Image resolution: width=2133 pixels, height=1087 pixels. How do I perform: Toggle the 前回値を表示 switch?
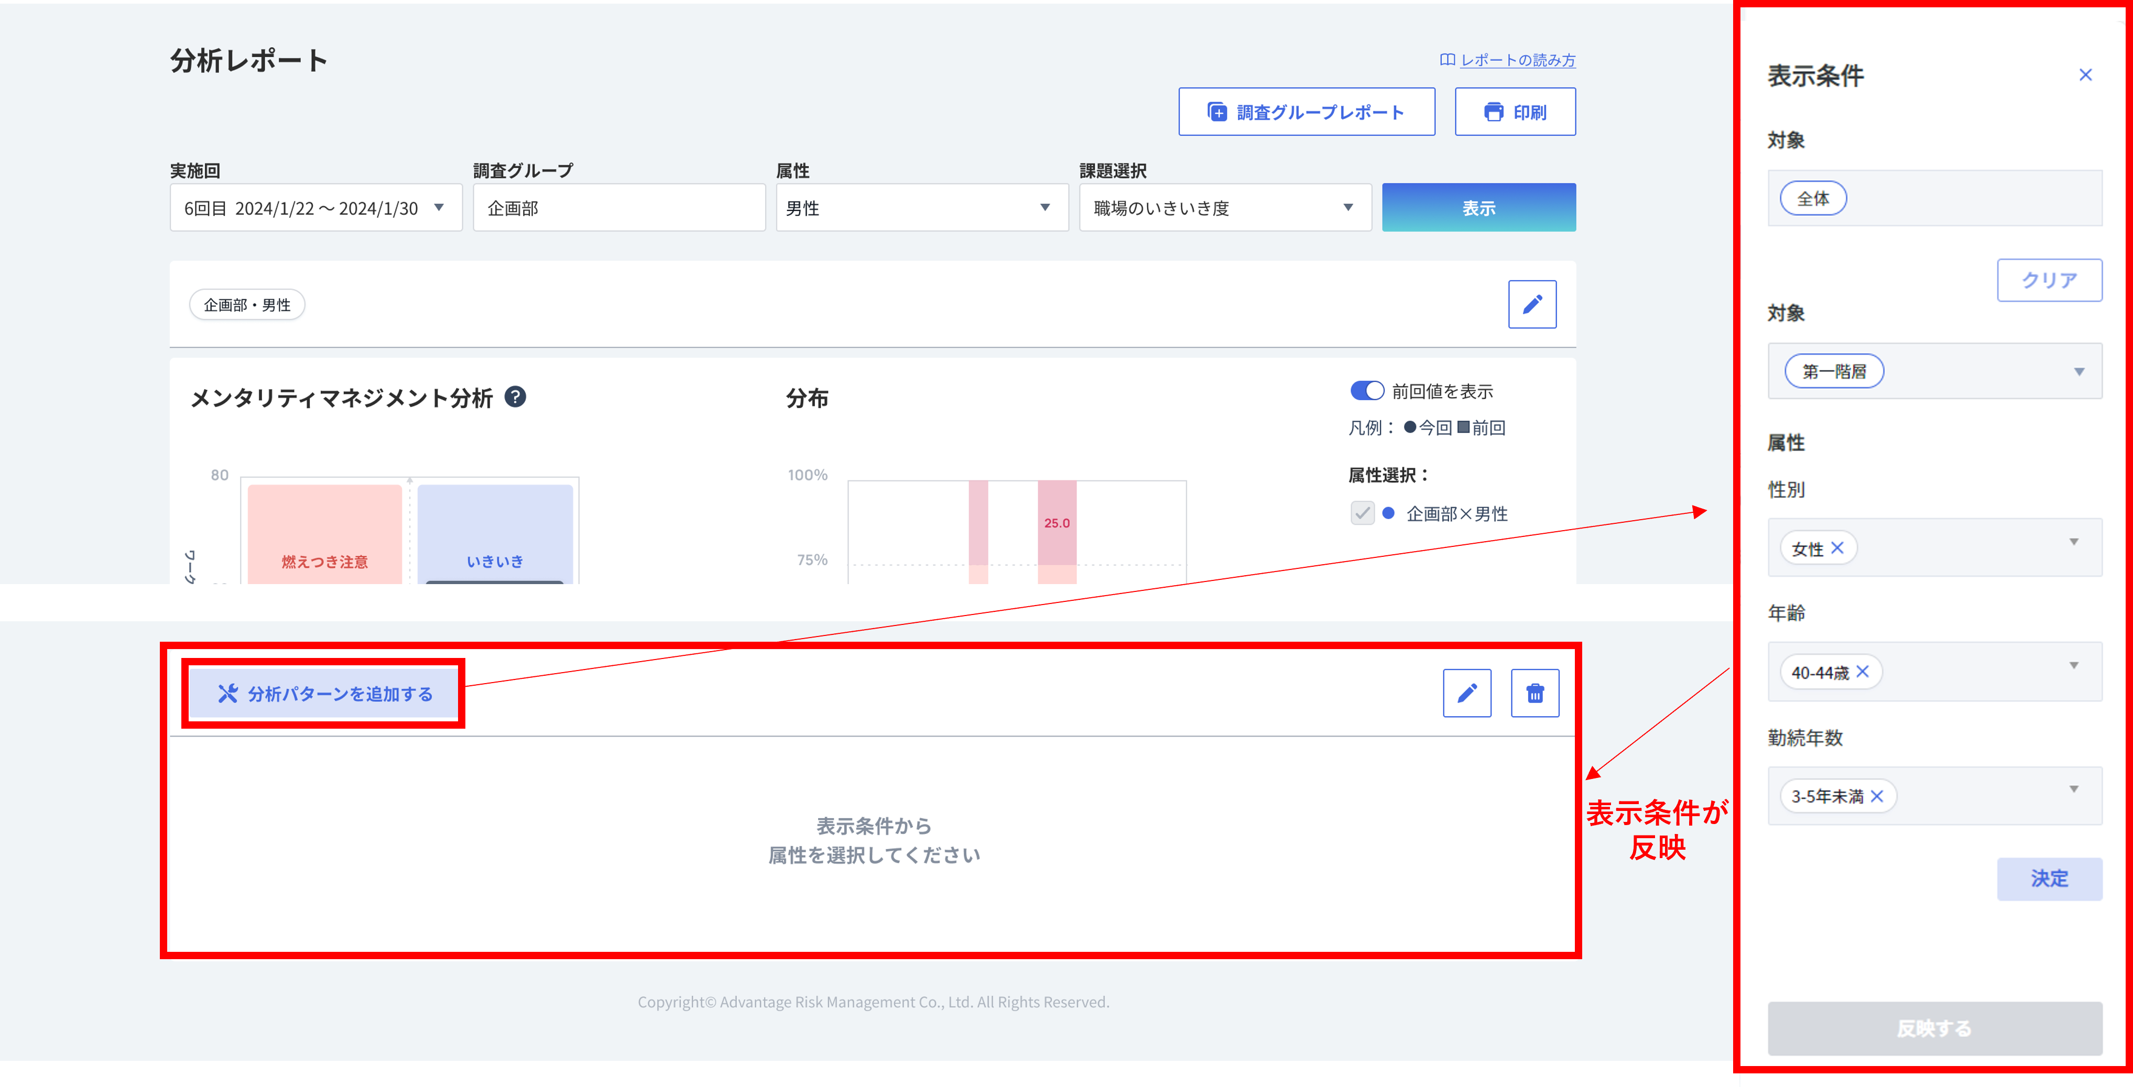1366,391
